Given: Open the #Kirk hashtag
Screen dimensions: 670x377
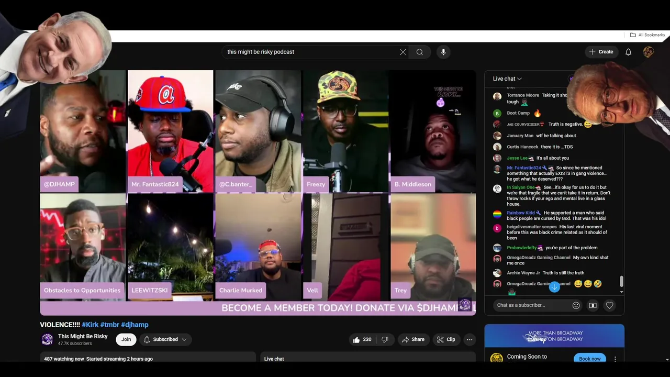Looking at the screenshot, I should point(90,325).
